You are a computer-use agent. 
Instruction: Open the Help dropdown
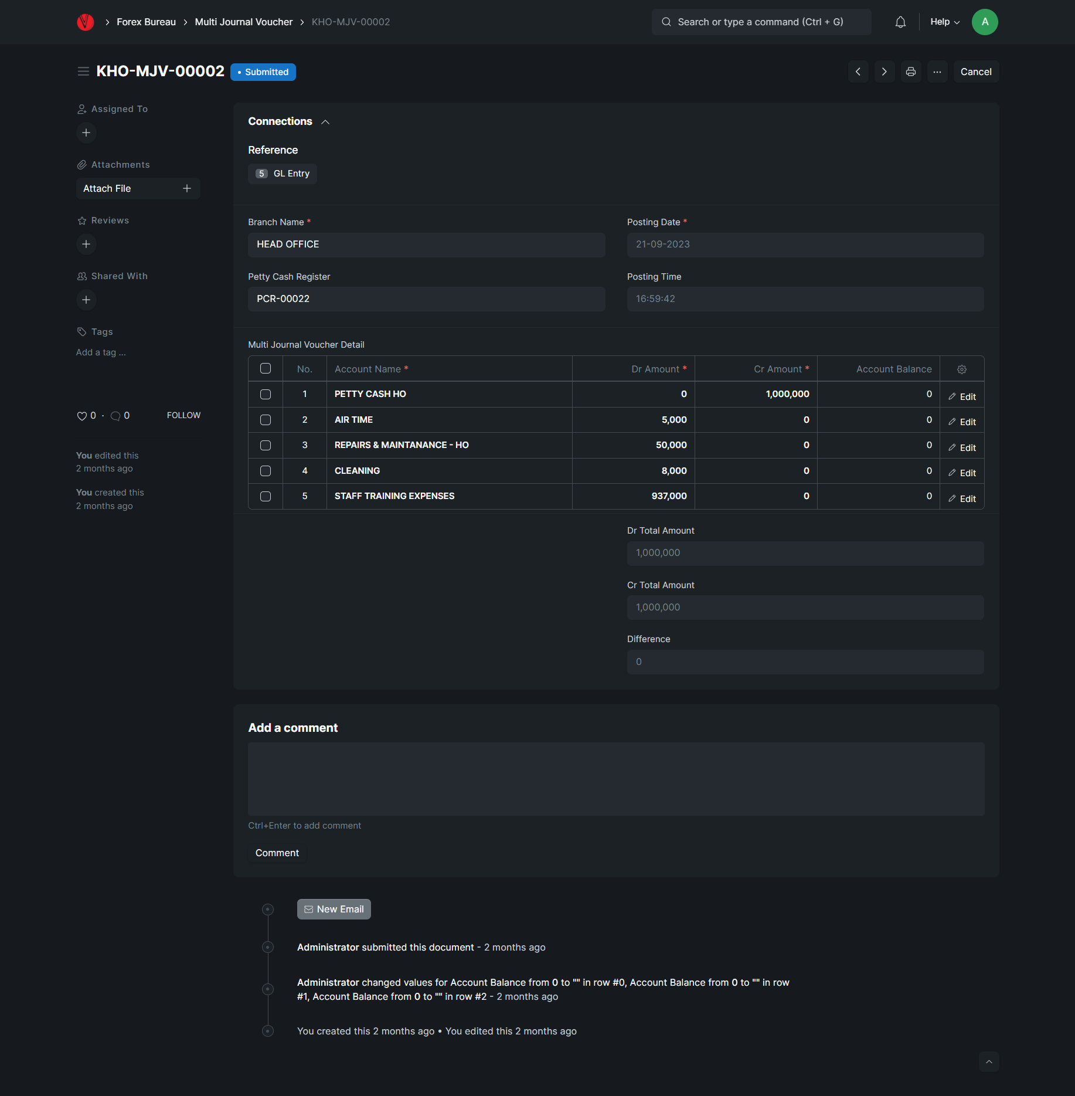pyautogui.click(x=945, y=22)
